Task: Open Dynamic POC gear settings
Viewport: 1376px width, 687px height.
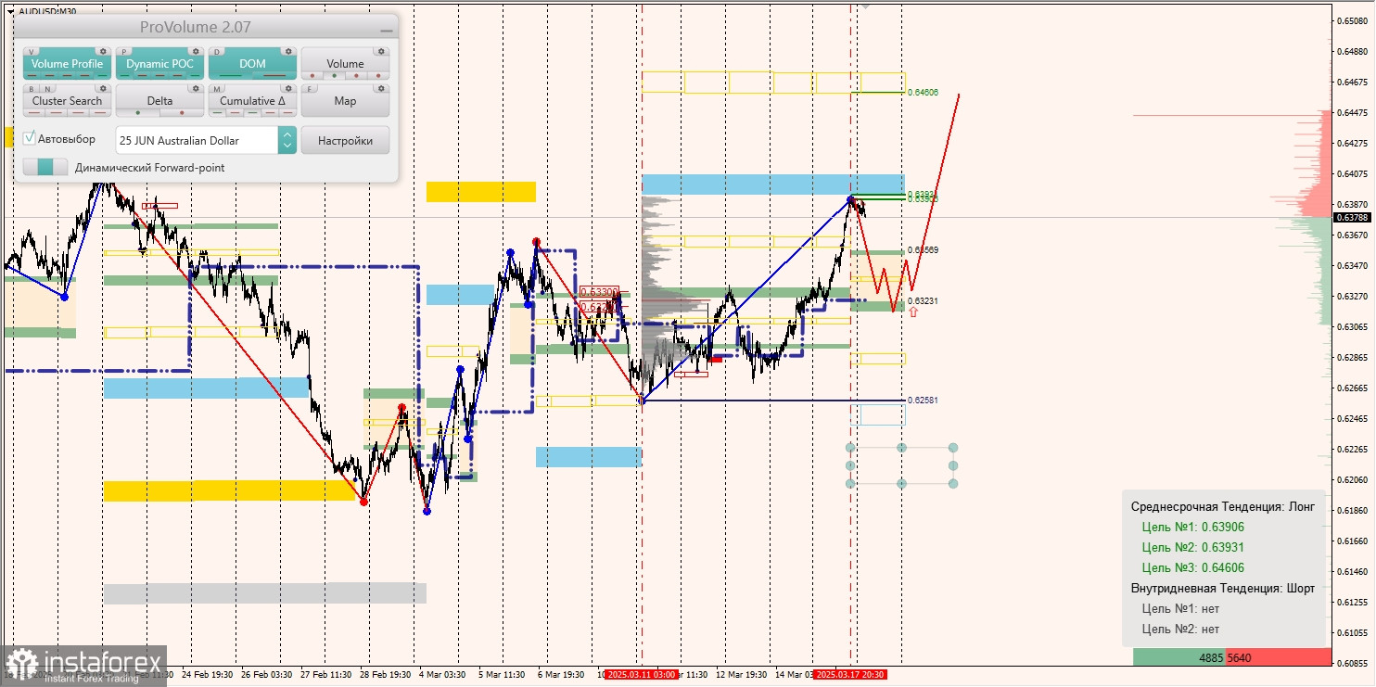Action: coord(196,51)
